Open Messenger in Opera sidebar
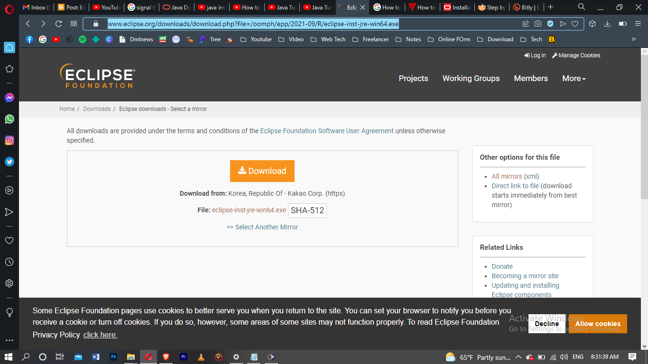Viewport: 648px width, 364px height. (x=9, y=98)
